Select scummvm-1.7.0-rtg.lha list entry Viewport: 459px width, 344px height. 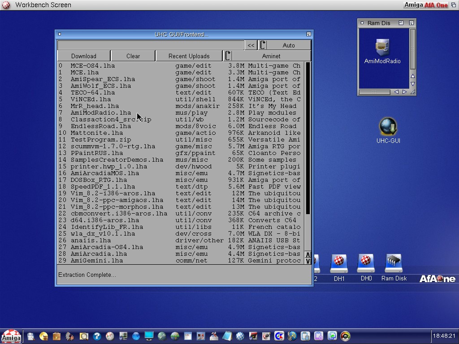(113, 146)
